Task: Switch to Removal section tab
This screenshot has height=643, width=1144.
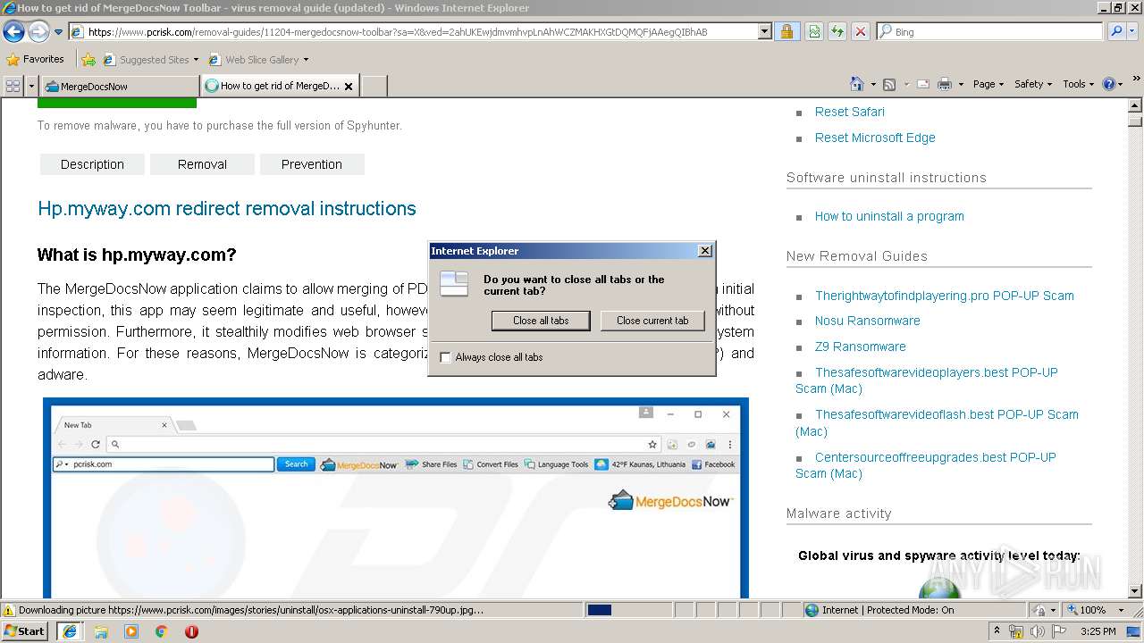Action: (202, 164)
